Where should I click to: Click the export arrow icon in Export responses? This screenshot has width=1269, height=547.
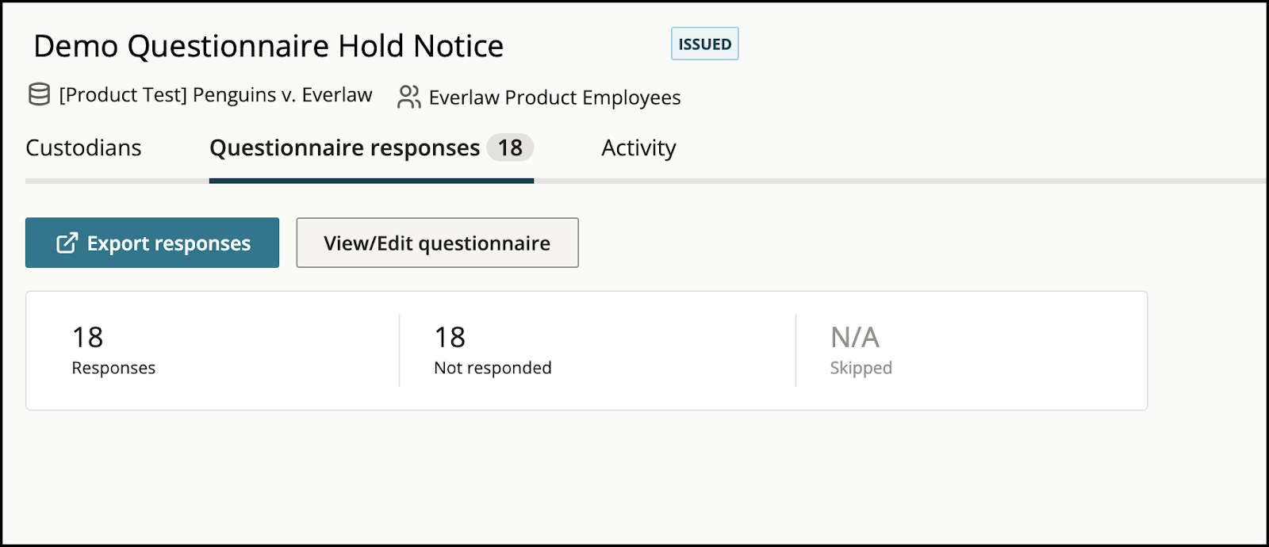[67, 243]
